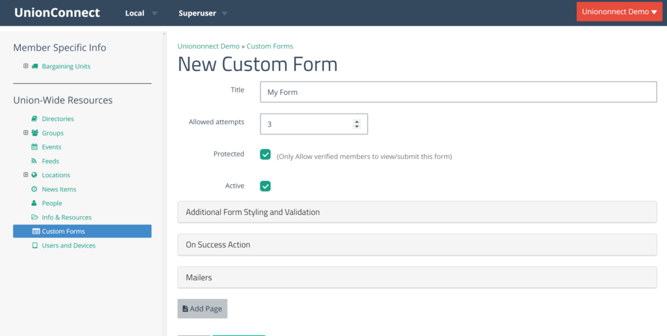The image size is (667, 336).
Task: Click the Add Page button
Action: [203, 309]
